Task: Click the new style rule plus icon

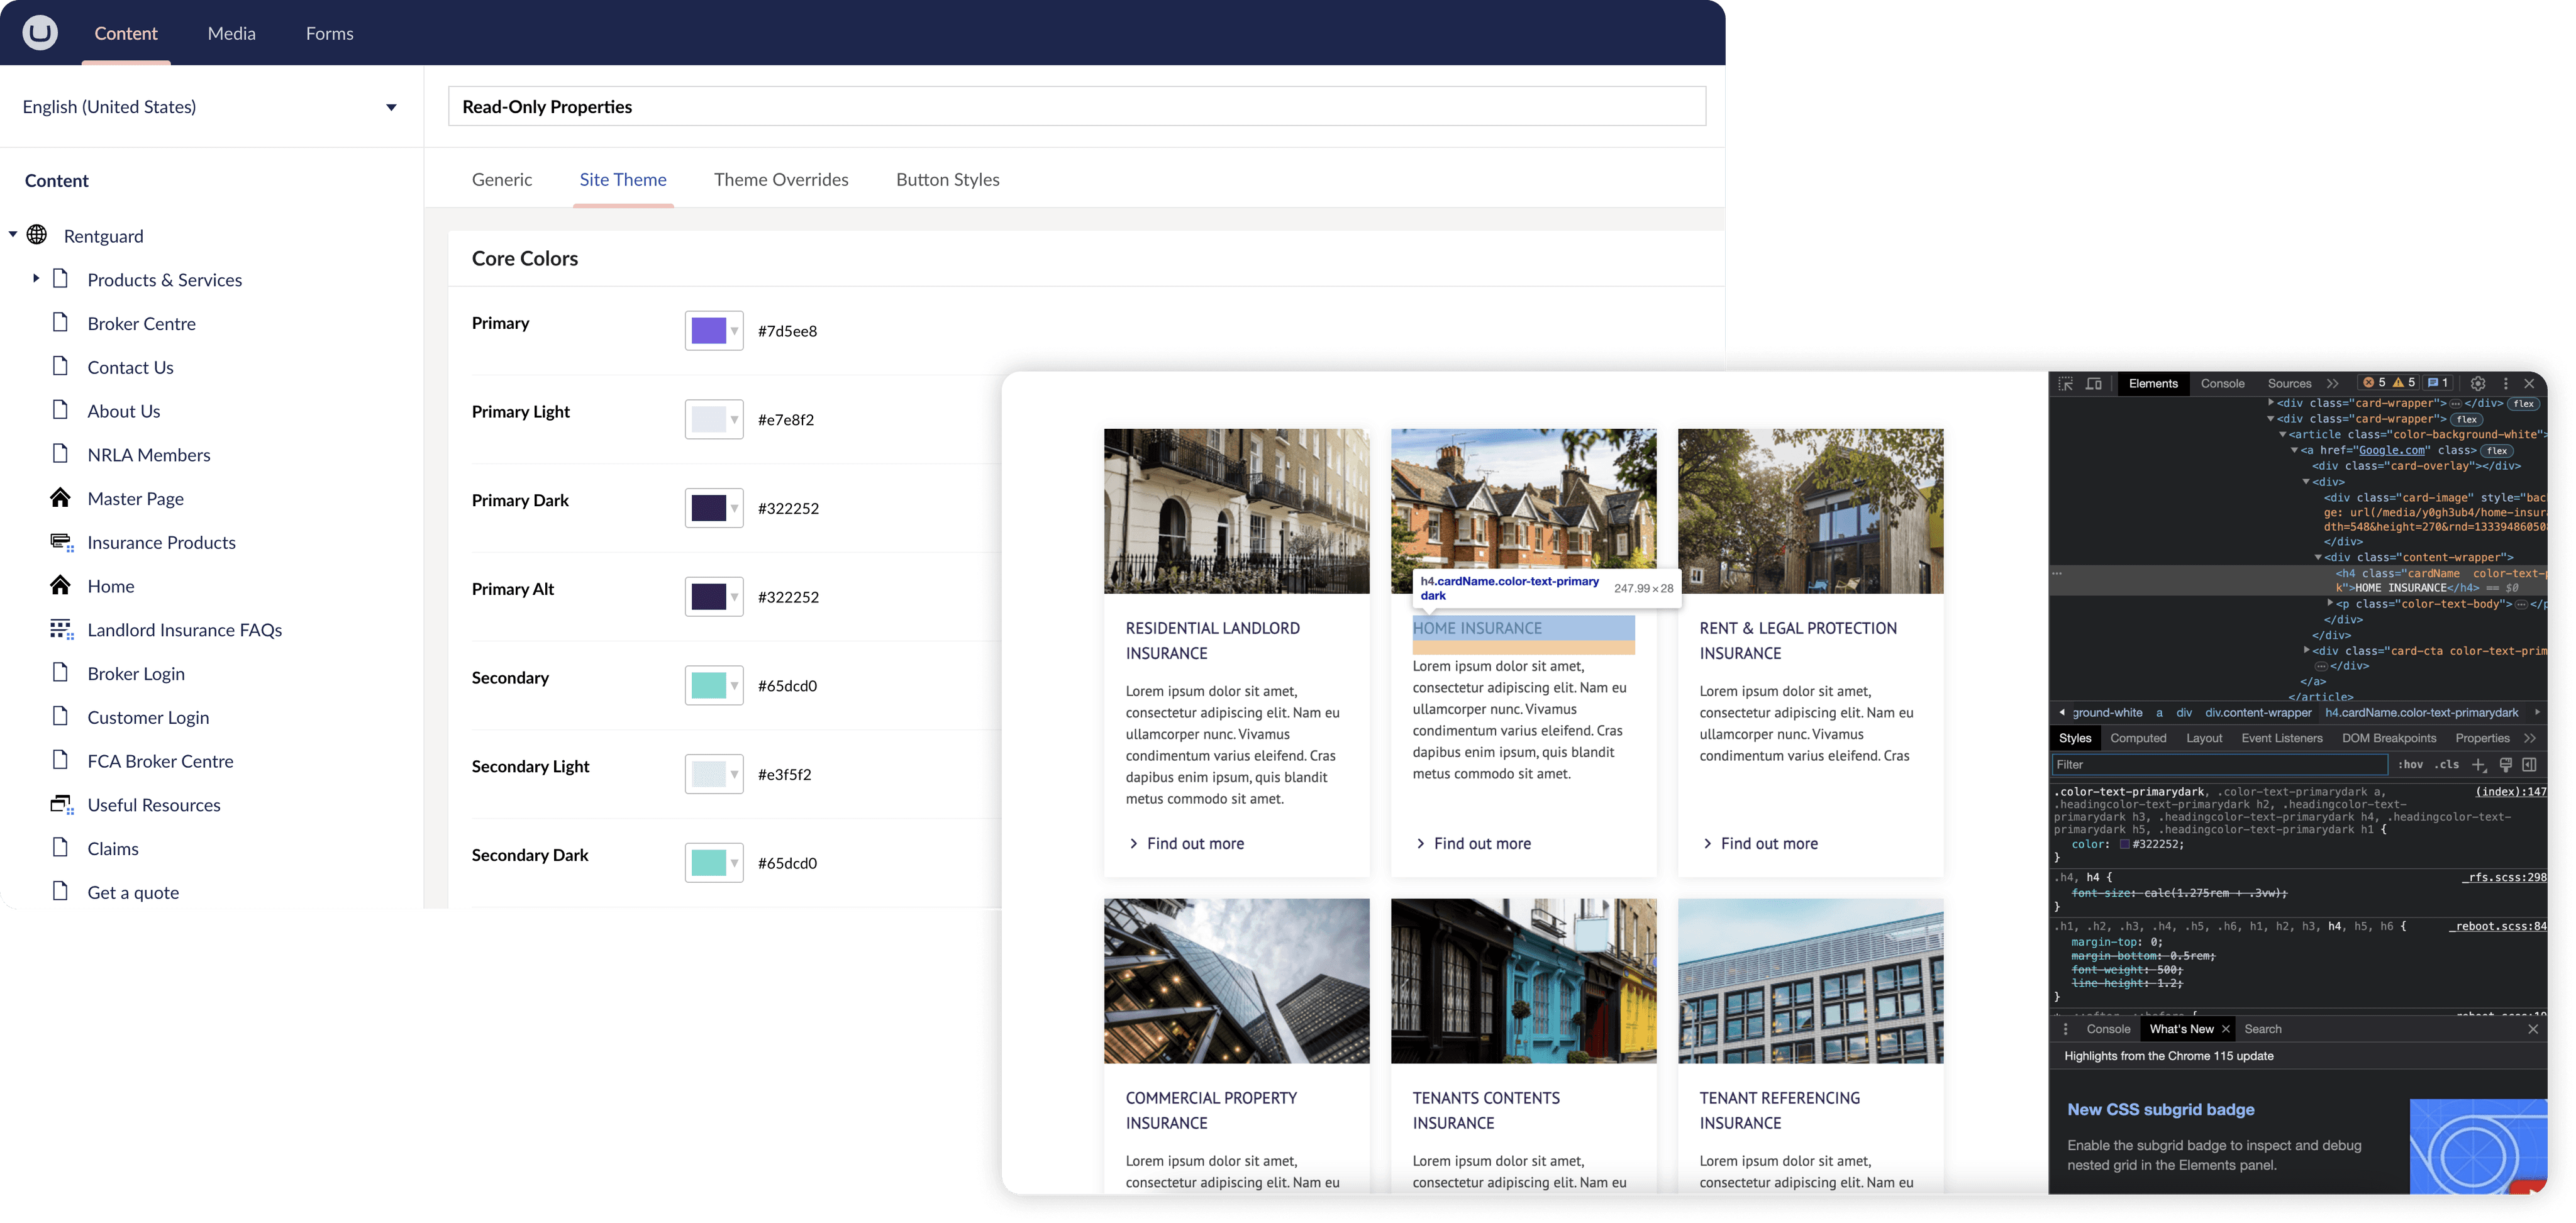Action: pos(2478,765)
